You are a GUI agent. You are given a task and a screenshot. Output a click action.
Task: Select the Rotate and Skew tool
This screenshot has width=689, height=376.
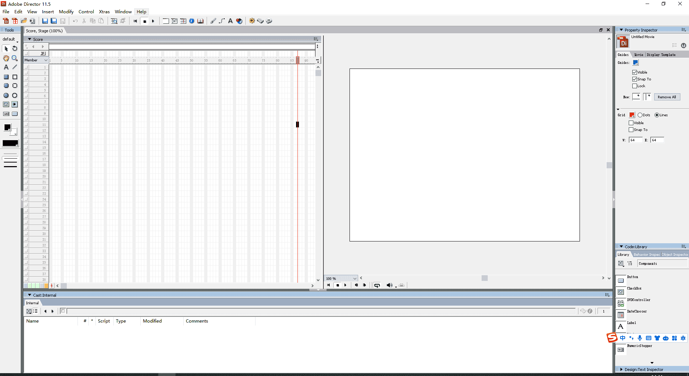pos(15,48)
